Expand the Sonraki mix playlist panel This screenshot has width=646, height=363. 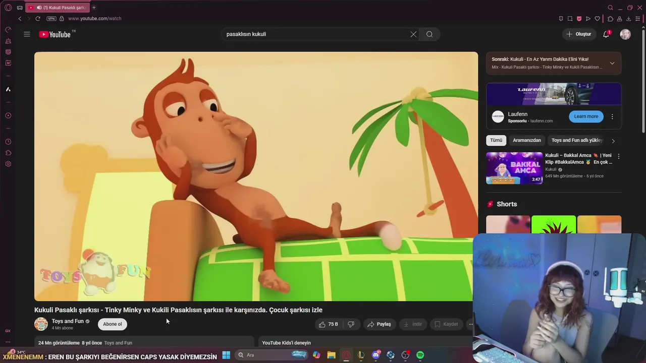click(612, 64)
